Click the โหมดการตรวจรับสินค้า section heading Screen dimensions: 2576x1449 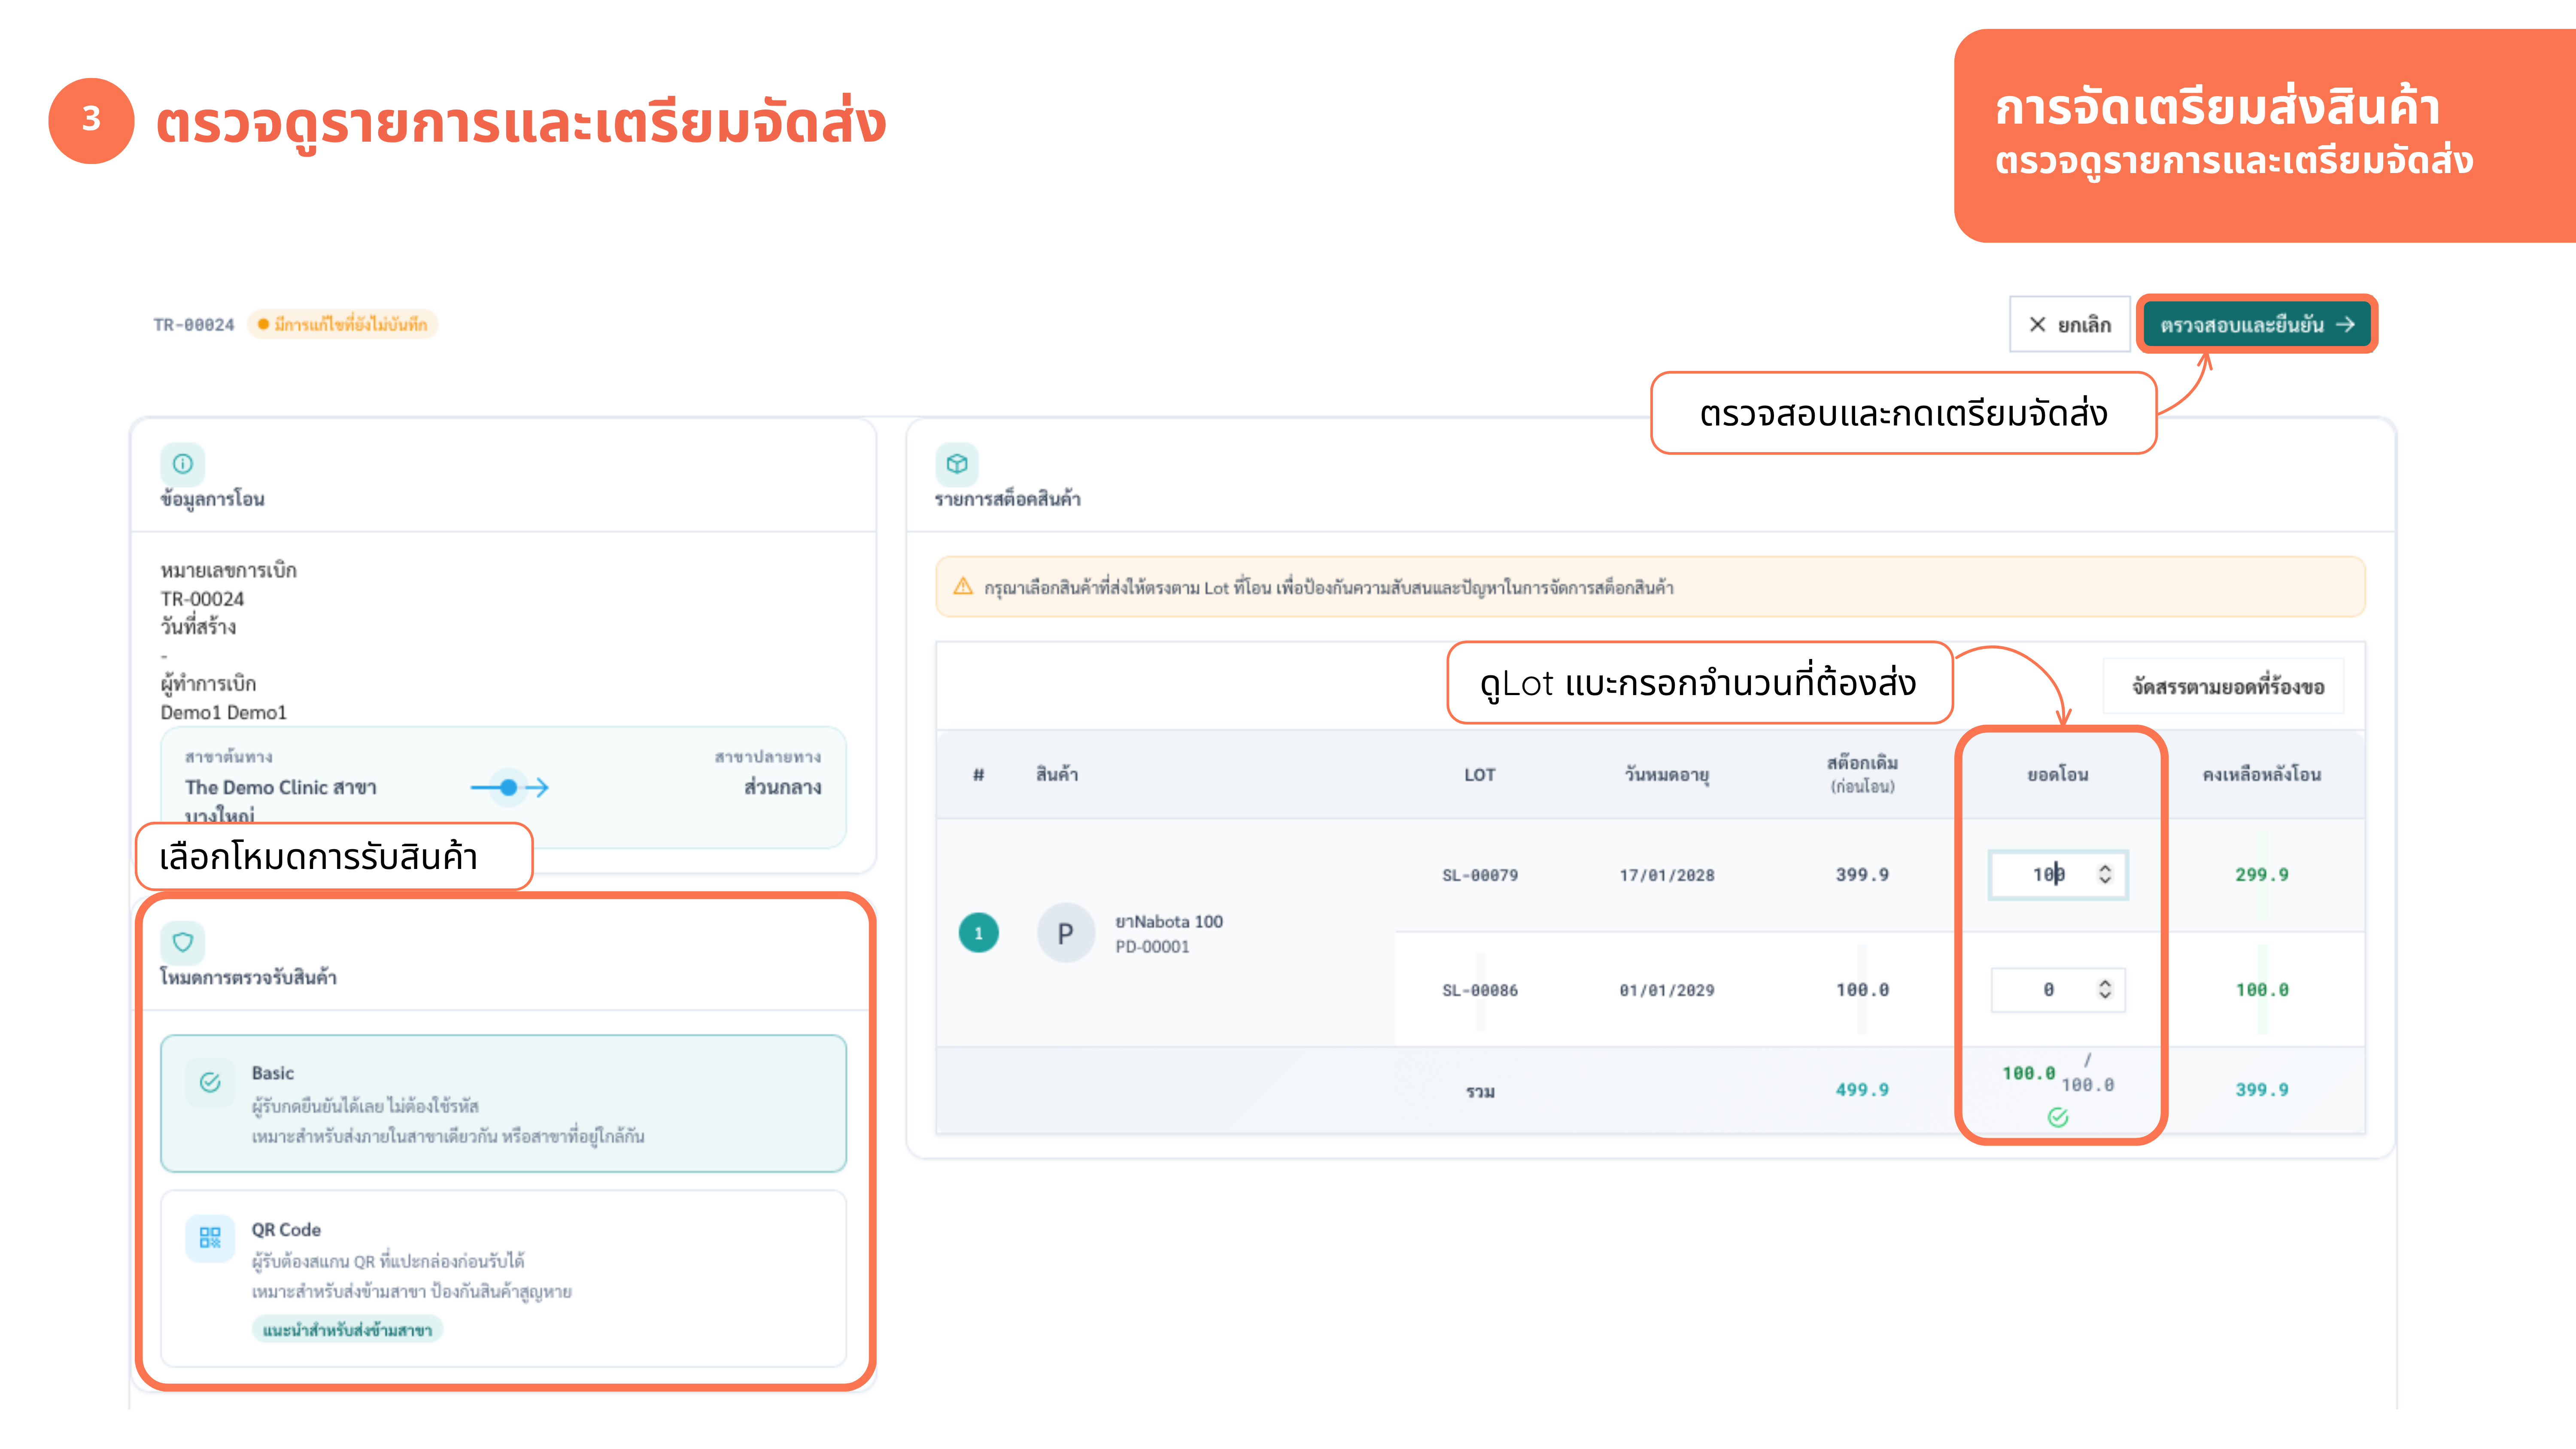pos(248,977)
